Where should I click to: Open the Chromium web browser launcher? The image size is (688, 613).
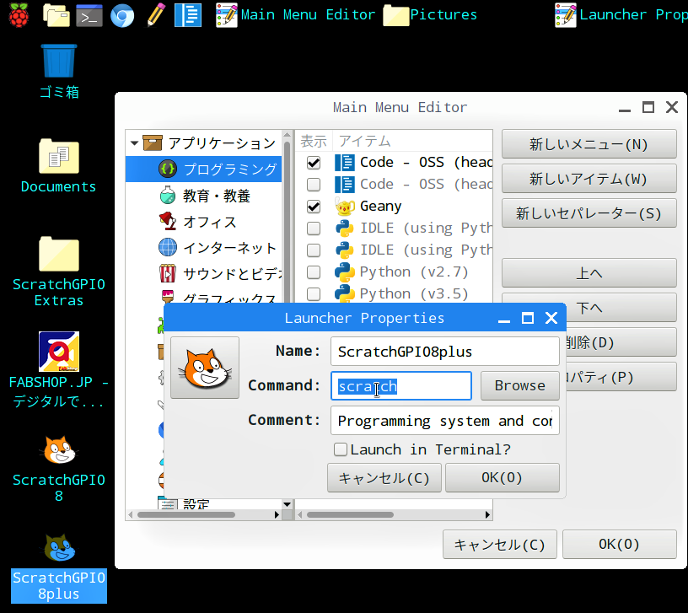tap(122, 14)
